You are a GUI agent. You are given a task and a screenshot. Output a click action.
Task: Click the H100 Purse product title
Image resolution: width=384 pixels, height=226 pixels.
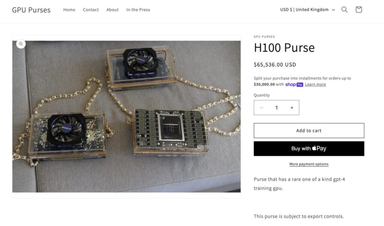coord(284,48)
